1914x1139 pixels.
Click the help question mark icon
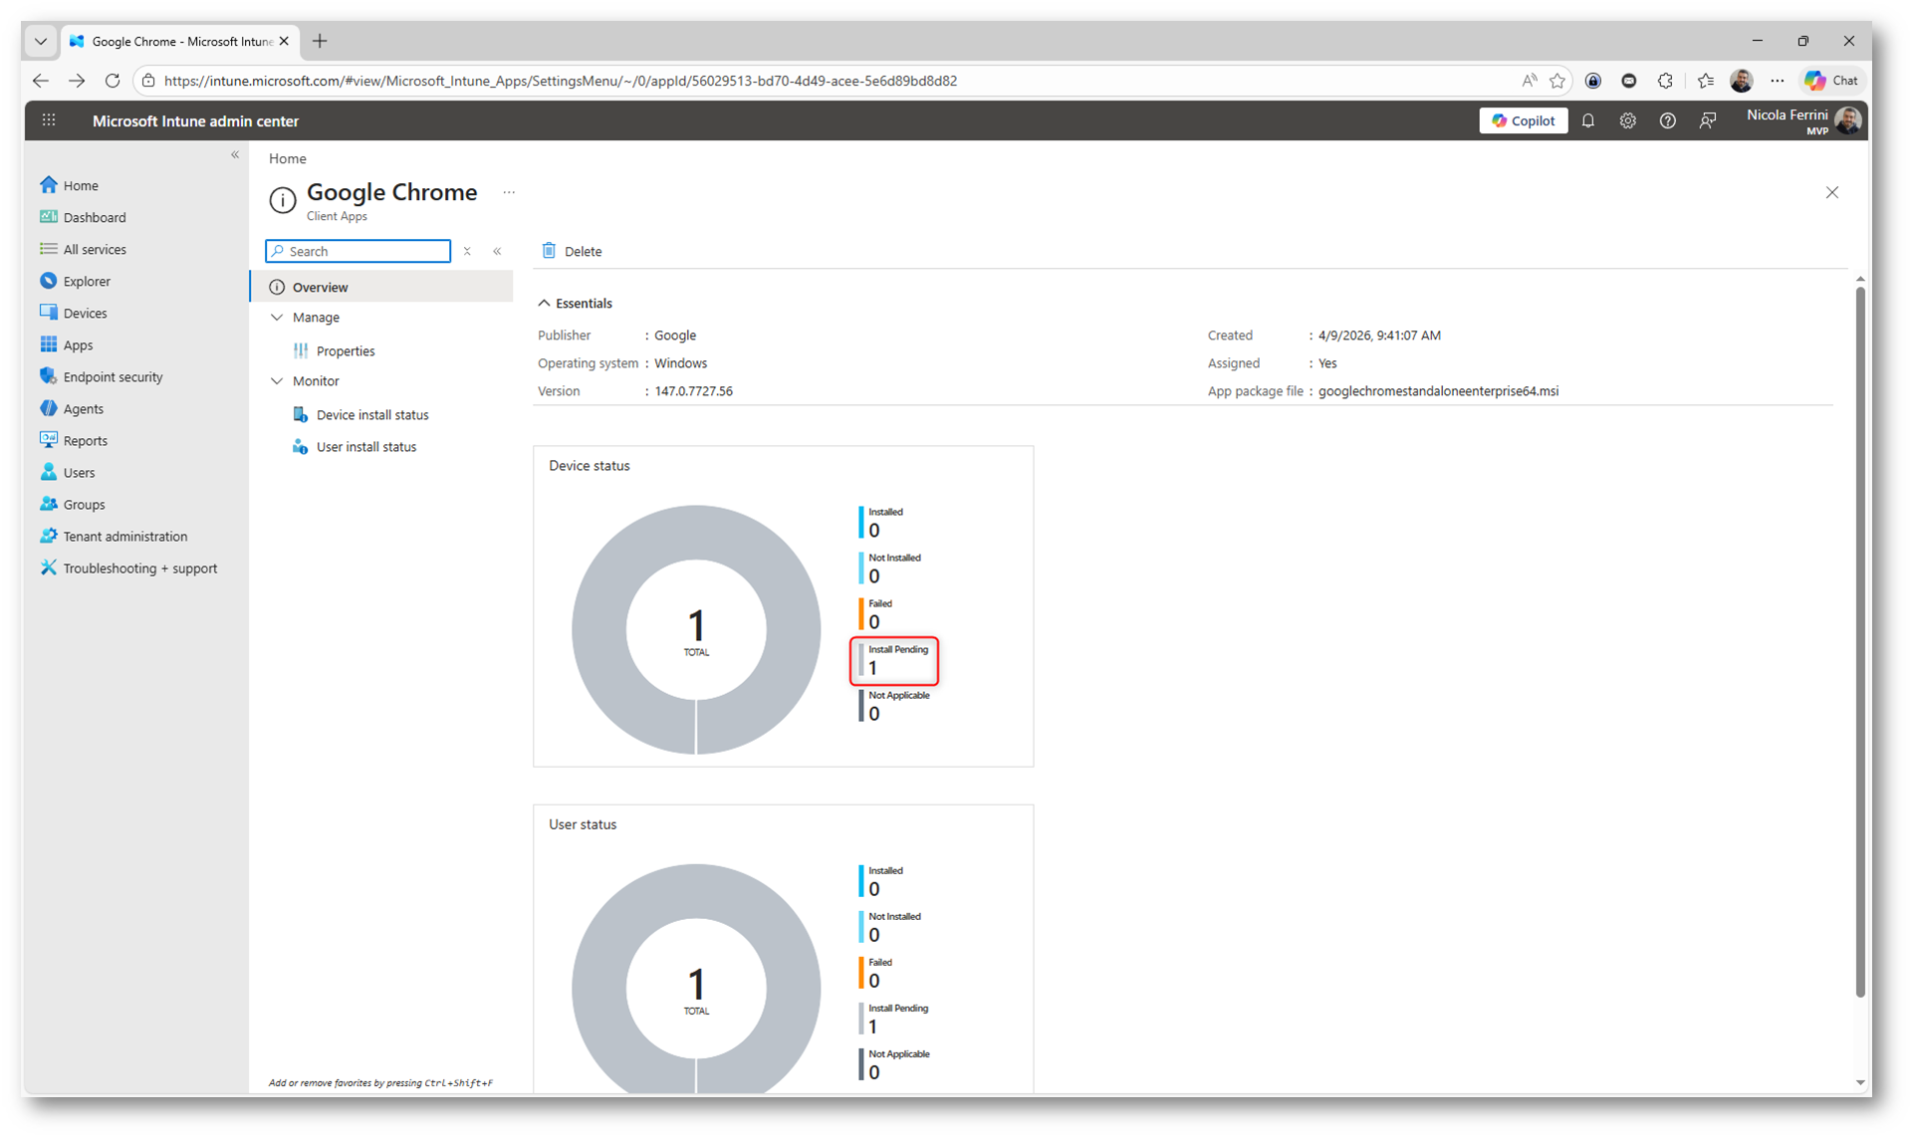click(1667, 120)
